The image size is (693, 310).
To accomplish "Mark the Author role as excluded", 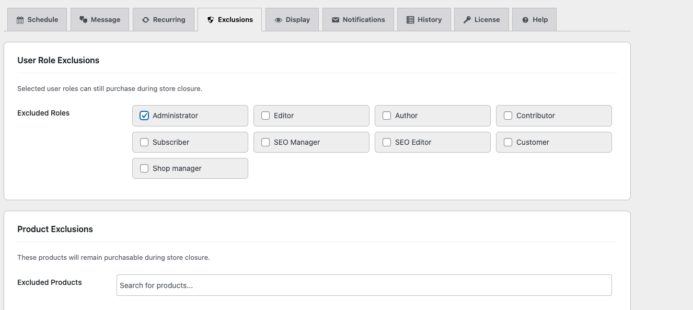I will [x=387, y=116].
